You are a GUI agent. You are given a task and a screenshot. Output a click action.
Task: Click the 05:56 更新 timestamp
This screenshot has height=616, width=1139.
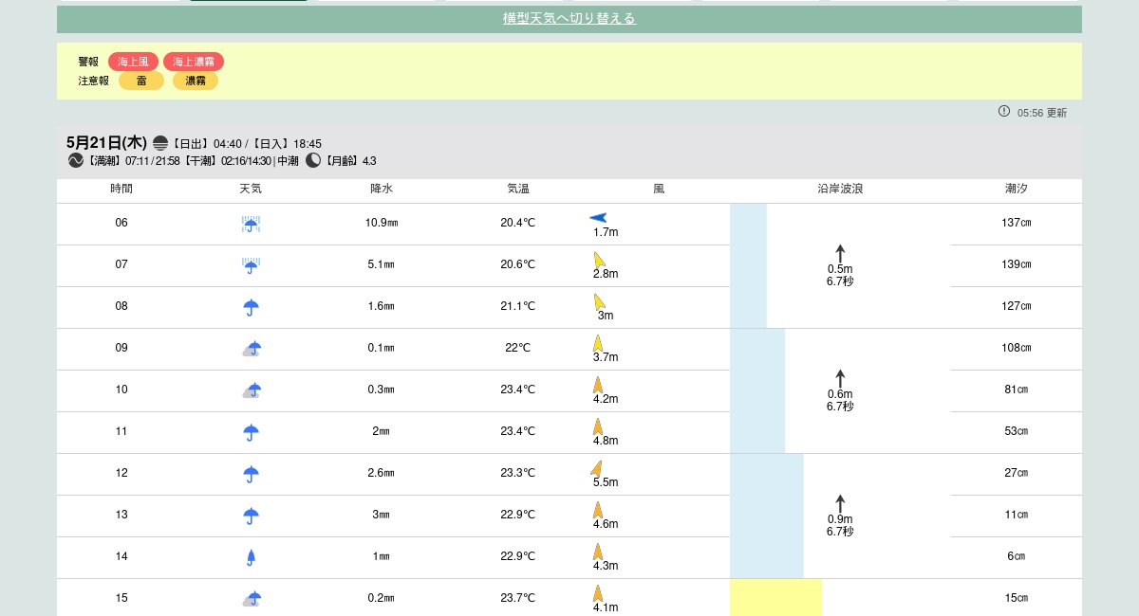coord(1042,113)
